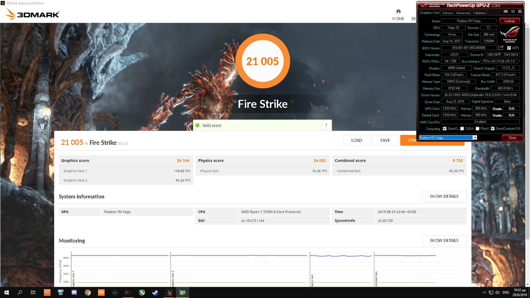Viewport: 530px width, 298px height.
Task: Select the Graphics Card tab in GPU-Z
Action: pos(430,13)
